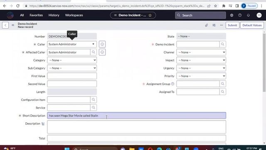
Task: Click the Affected Caller text field
Action: pyautogui.click(x=69, y=52)
